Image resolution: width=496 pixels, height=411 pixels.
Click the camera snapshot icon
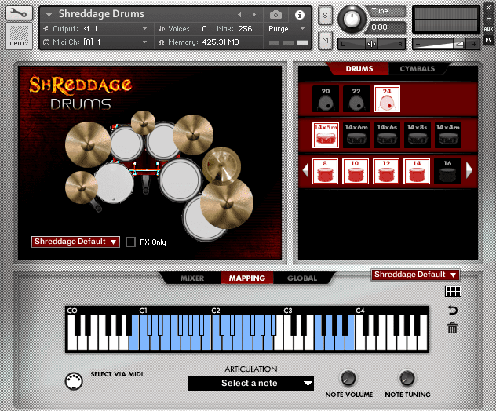point(275,15)
